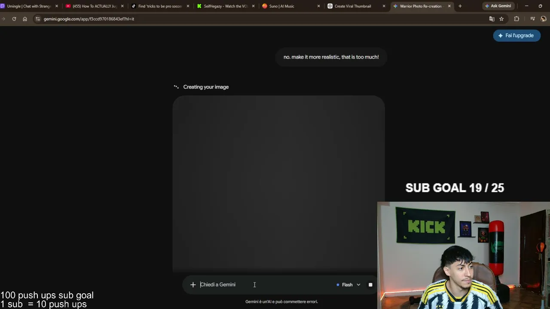Close the Suno AI Music tab
Image resolution: width=550 pixels, height=309 pixels.
tap(318, 6)
